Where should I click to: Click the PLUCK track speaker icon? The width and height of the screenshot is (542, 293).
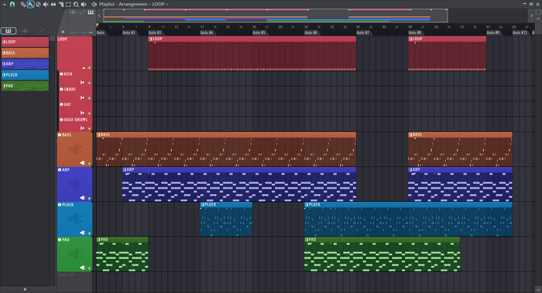coord(83,233)
